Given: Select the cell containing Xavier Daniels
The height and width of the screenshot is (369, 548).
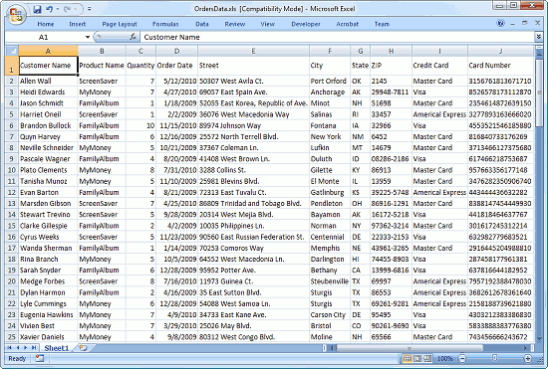Looking at the screenshot, I should click(x=48, y=337).
